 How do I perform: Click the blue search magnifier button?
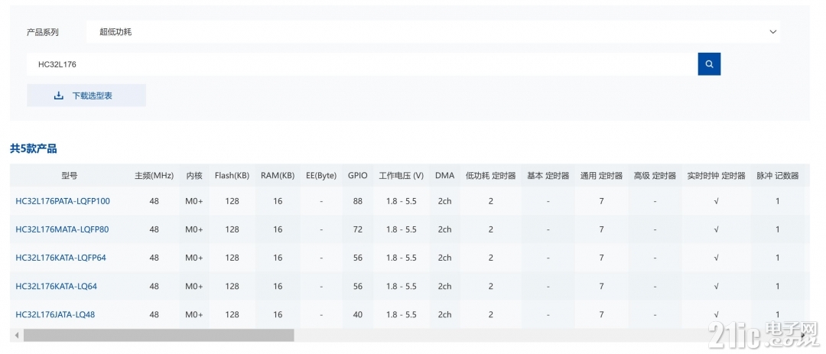pyautogui.click(x=709, y=63)
